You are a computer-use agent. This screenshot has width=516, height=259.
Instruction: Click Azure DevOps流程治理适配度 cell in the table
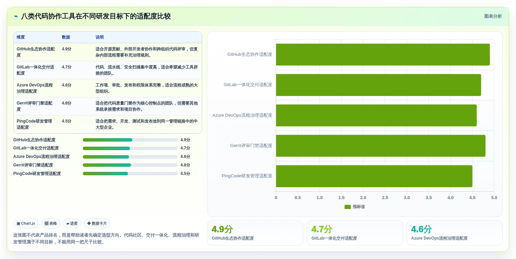pos(36,88)
